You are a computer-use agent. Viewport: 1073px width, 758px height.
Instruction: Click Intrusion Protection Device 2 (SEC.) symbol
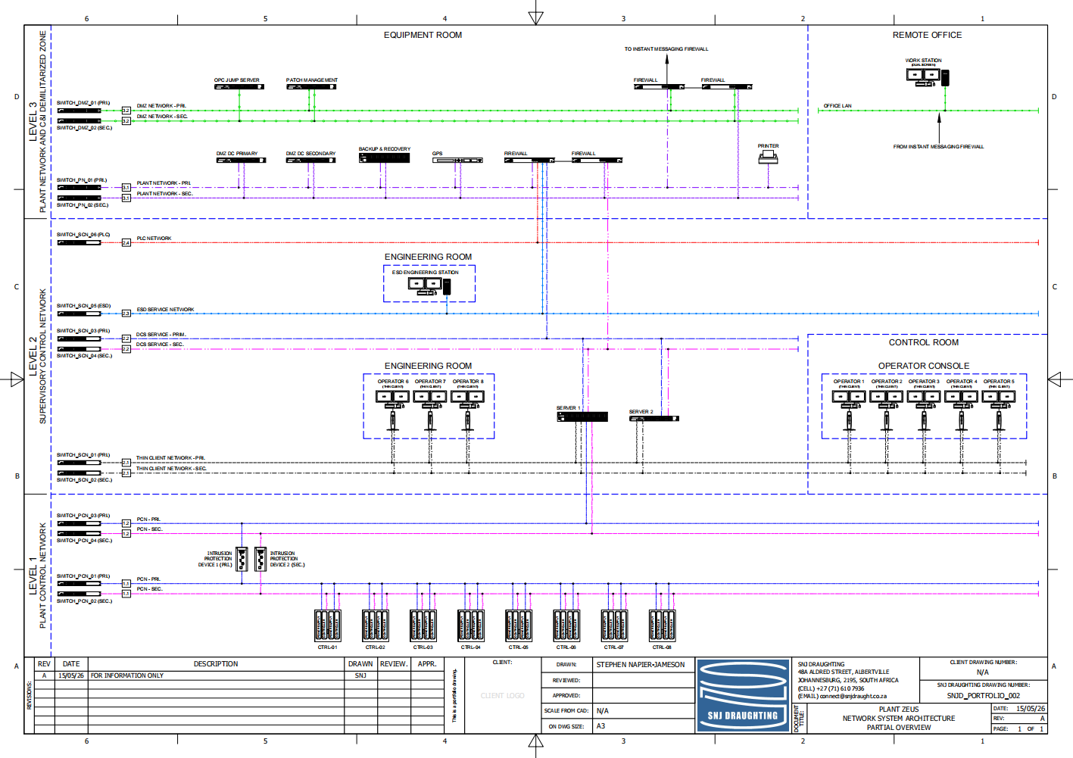tap(260, 559)
